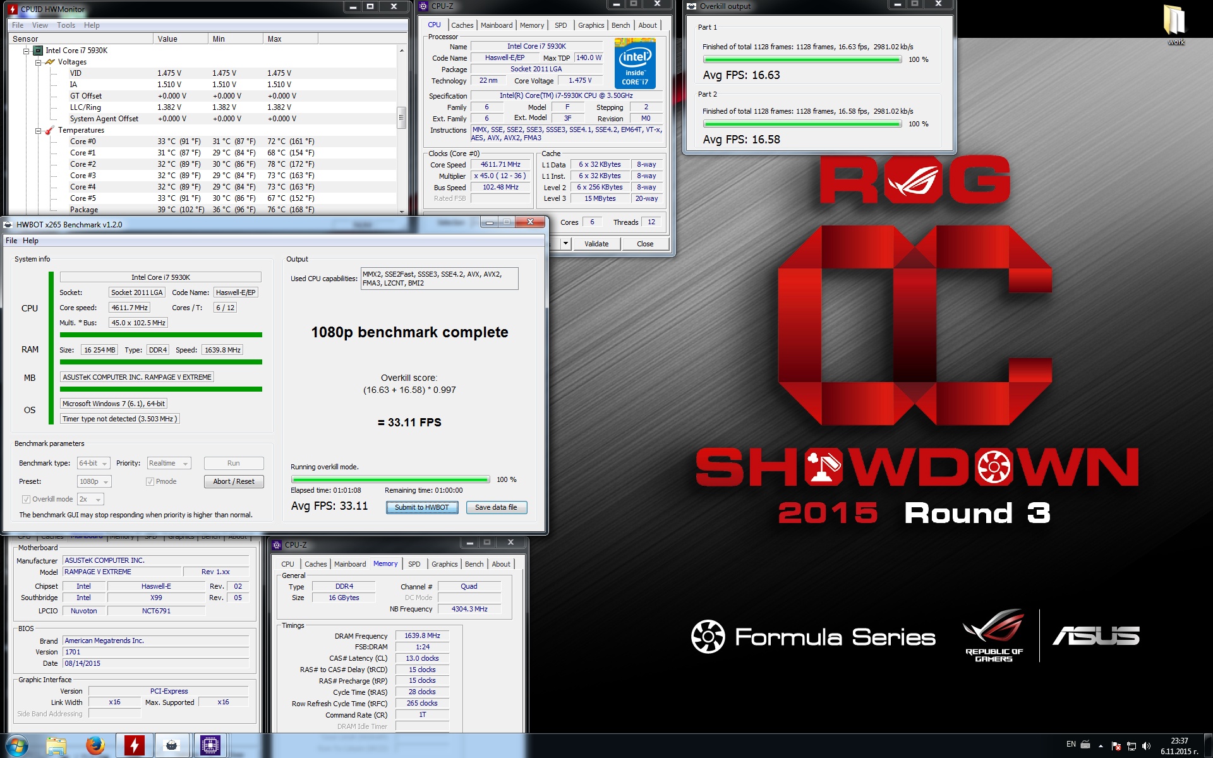
Task: Open Windows Explorer from the taskbar
Action: (56, 746)
